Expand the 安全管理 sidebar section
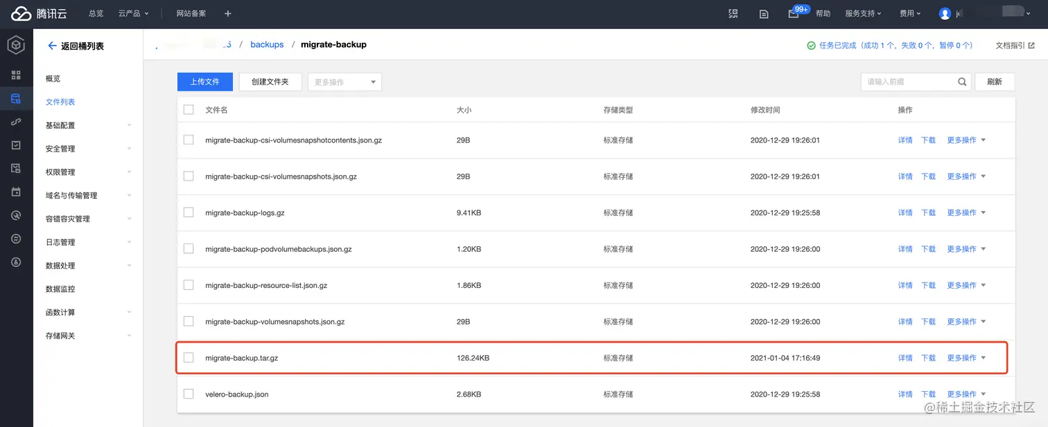This screenshot has height=427, width=1048. pos(88,149)
